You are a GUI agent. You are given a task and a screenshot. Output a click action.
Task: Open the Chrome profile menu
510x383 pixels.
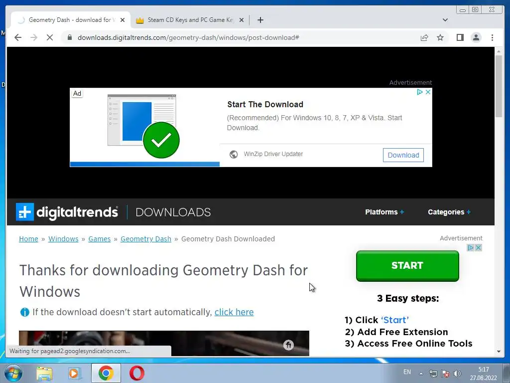click(476, 37)
